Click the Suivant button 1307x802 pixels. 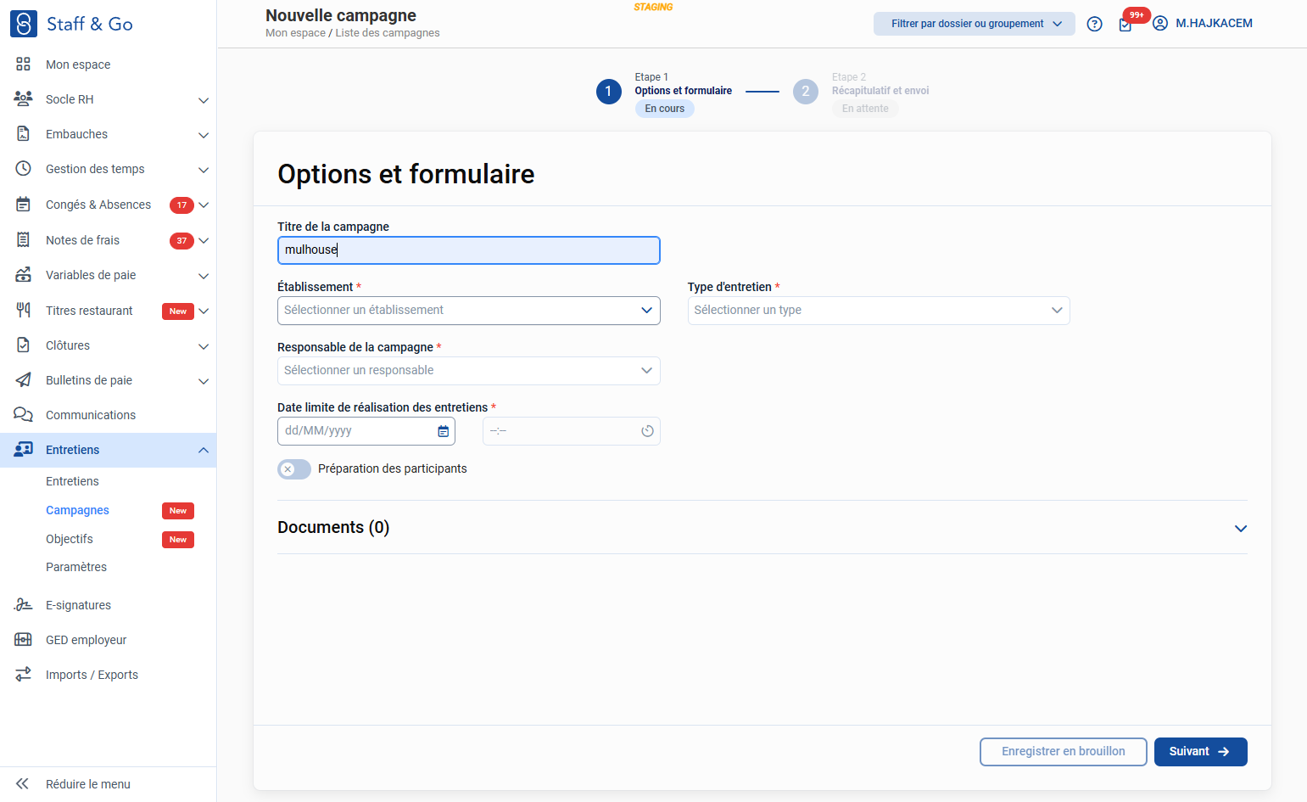coord(1201,752)
